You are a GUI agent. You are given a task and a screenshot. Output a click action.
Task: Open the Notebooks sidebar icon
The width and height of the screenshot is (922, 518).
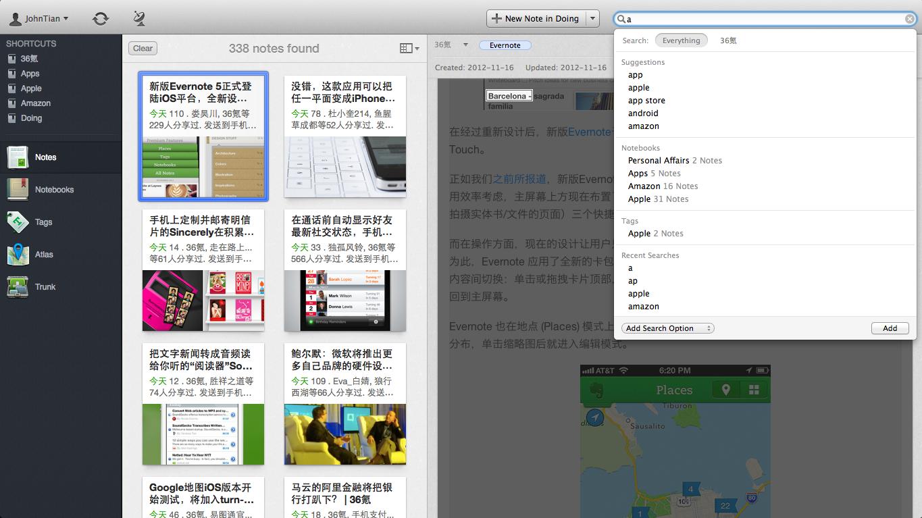pos(18,190)
